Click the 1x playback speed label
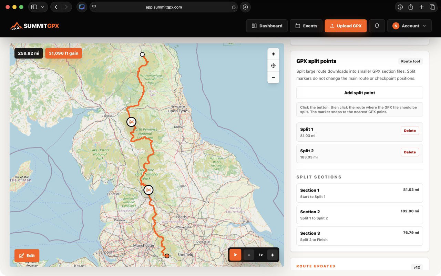Image resolution: width=441 pixels, height=276 pixels. [x=261, y=255]
